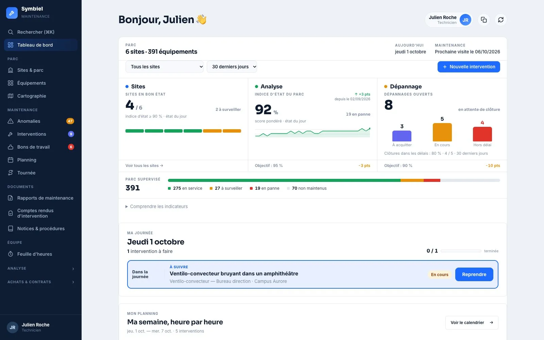Click the Sites & parc building icon
Image resolution: width=544 pixels, height=340 pixels.
coord(11,70)
